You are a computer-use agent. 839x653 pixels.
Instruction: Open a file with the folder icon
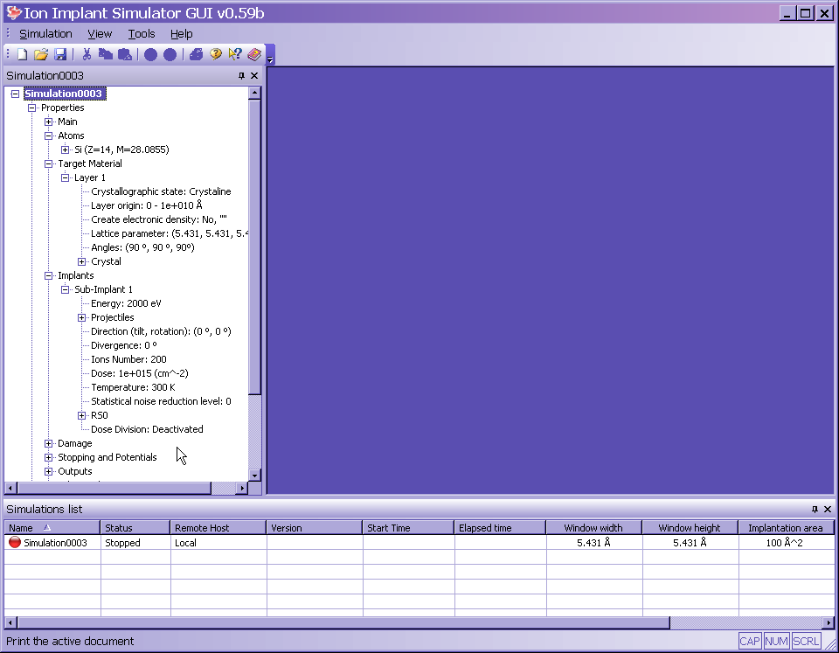(x=41, y=55)
